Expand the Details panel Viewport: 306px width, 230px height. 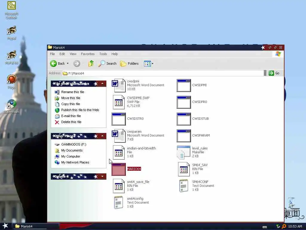[102, 176]
